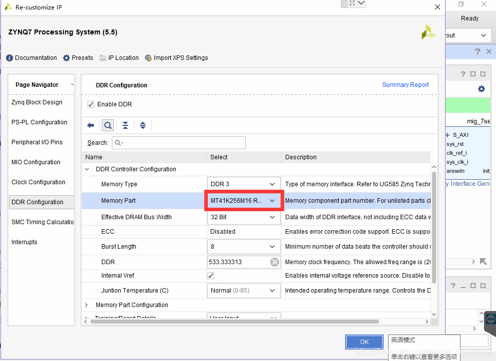Collapse DDR Controller Configuration group
The width and height of the screenshot is (496, 361).
tap(87, 169)
